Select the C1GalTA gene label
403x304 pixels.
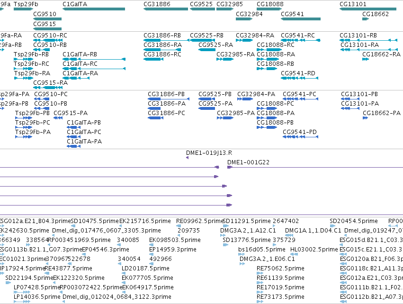(x=75, y=4)
